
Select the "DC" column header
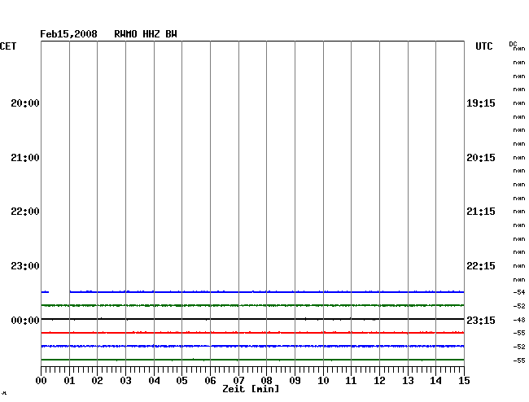pyautogui.click(x=513, y=44)
